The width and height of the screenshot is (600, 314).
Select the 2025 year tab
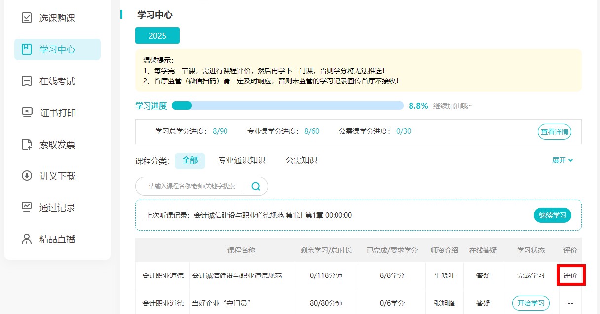pyautogui.click(x=157, y=36)
